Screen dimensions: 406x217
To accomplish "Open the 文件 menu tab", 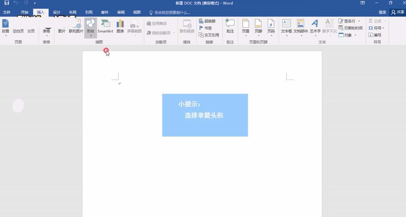I will point(7,13).
